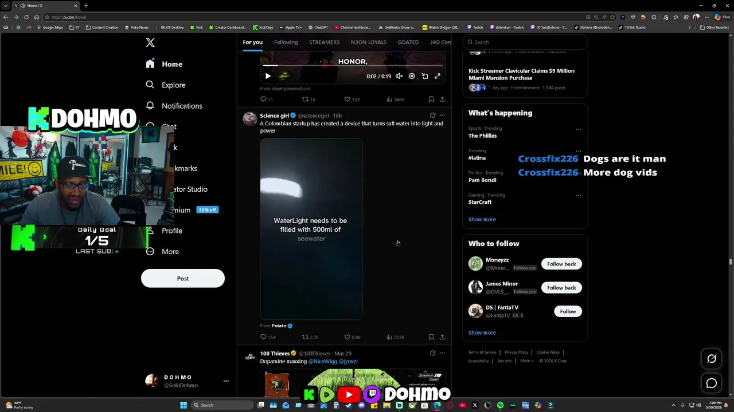Switch to the GOATED tab
Screen dimensions: 734x412
pyautogui.click(x=408, y=42)
